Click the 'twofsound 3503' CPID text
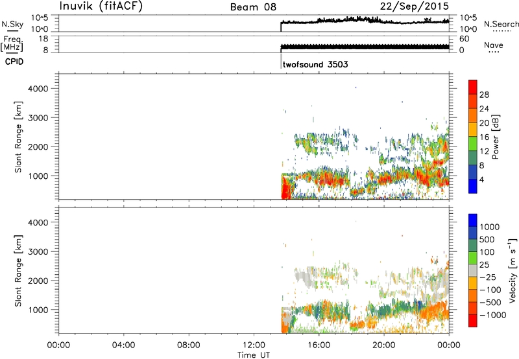The width and height of the screenshot is (519, 359). tap(315, 64)
